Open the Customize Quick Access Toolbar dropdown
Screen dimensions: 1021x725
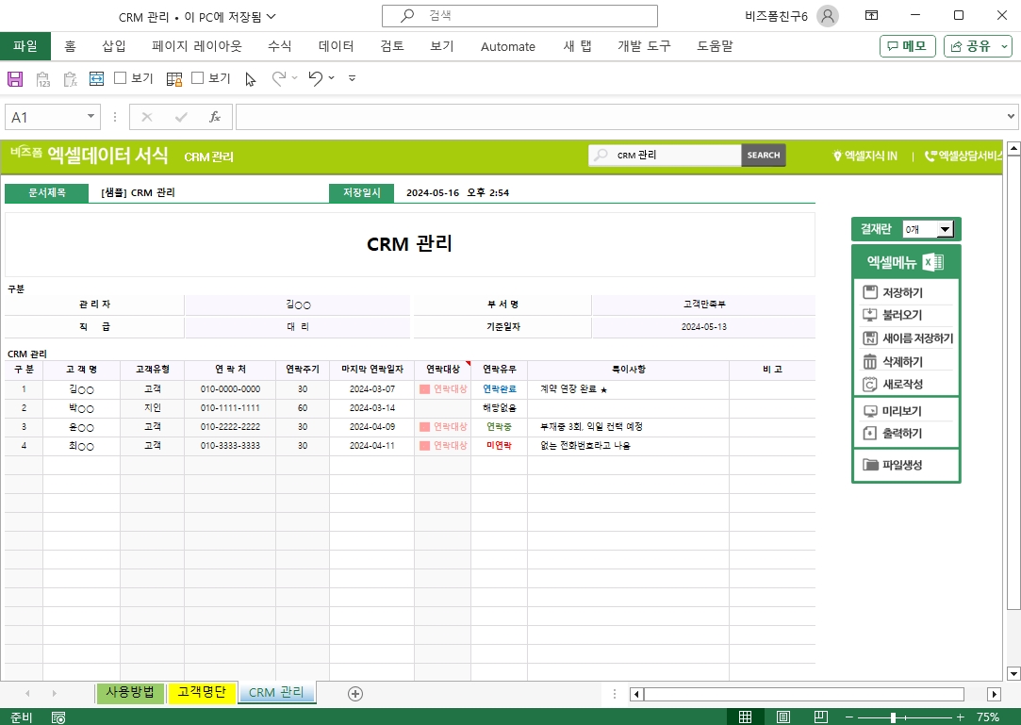tap(352, 79)
